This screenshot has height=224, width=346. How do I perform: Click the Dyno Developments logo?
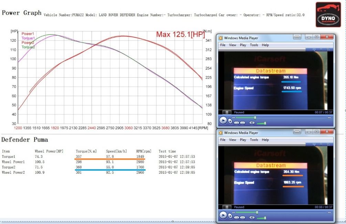pos(328,14)
